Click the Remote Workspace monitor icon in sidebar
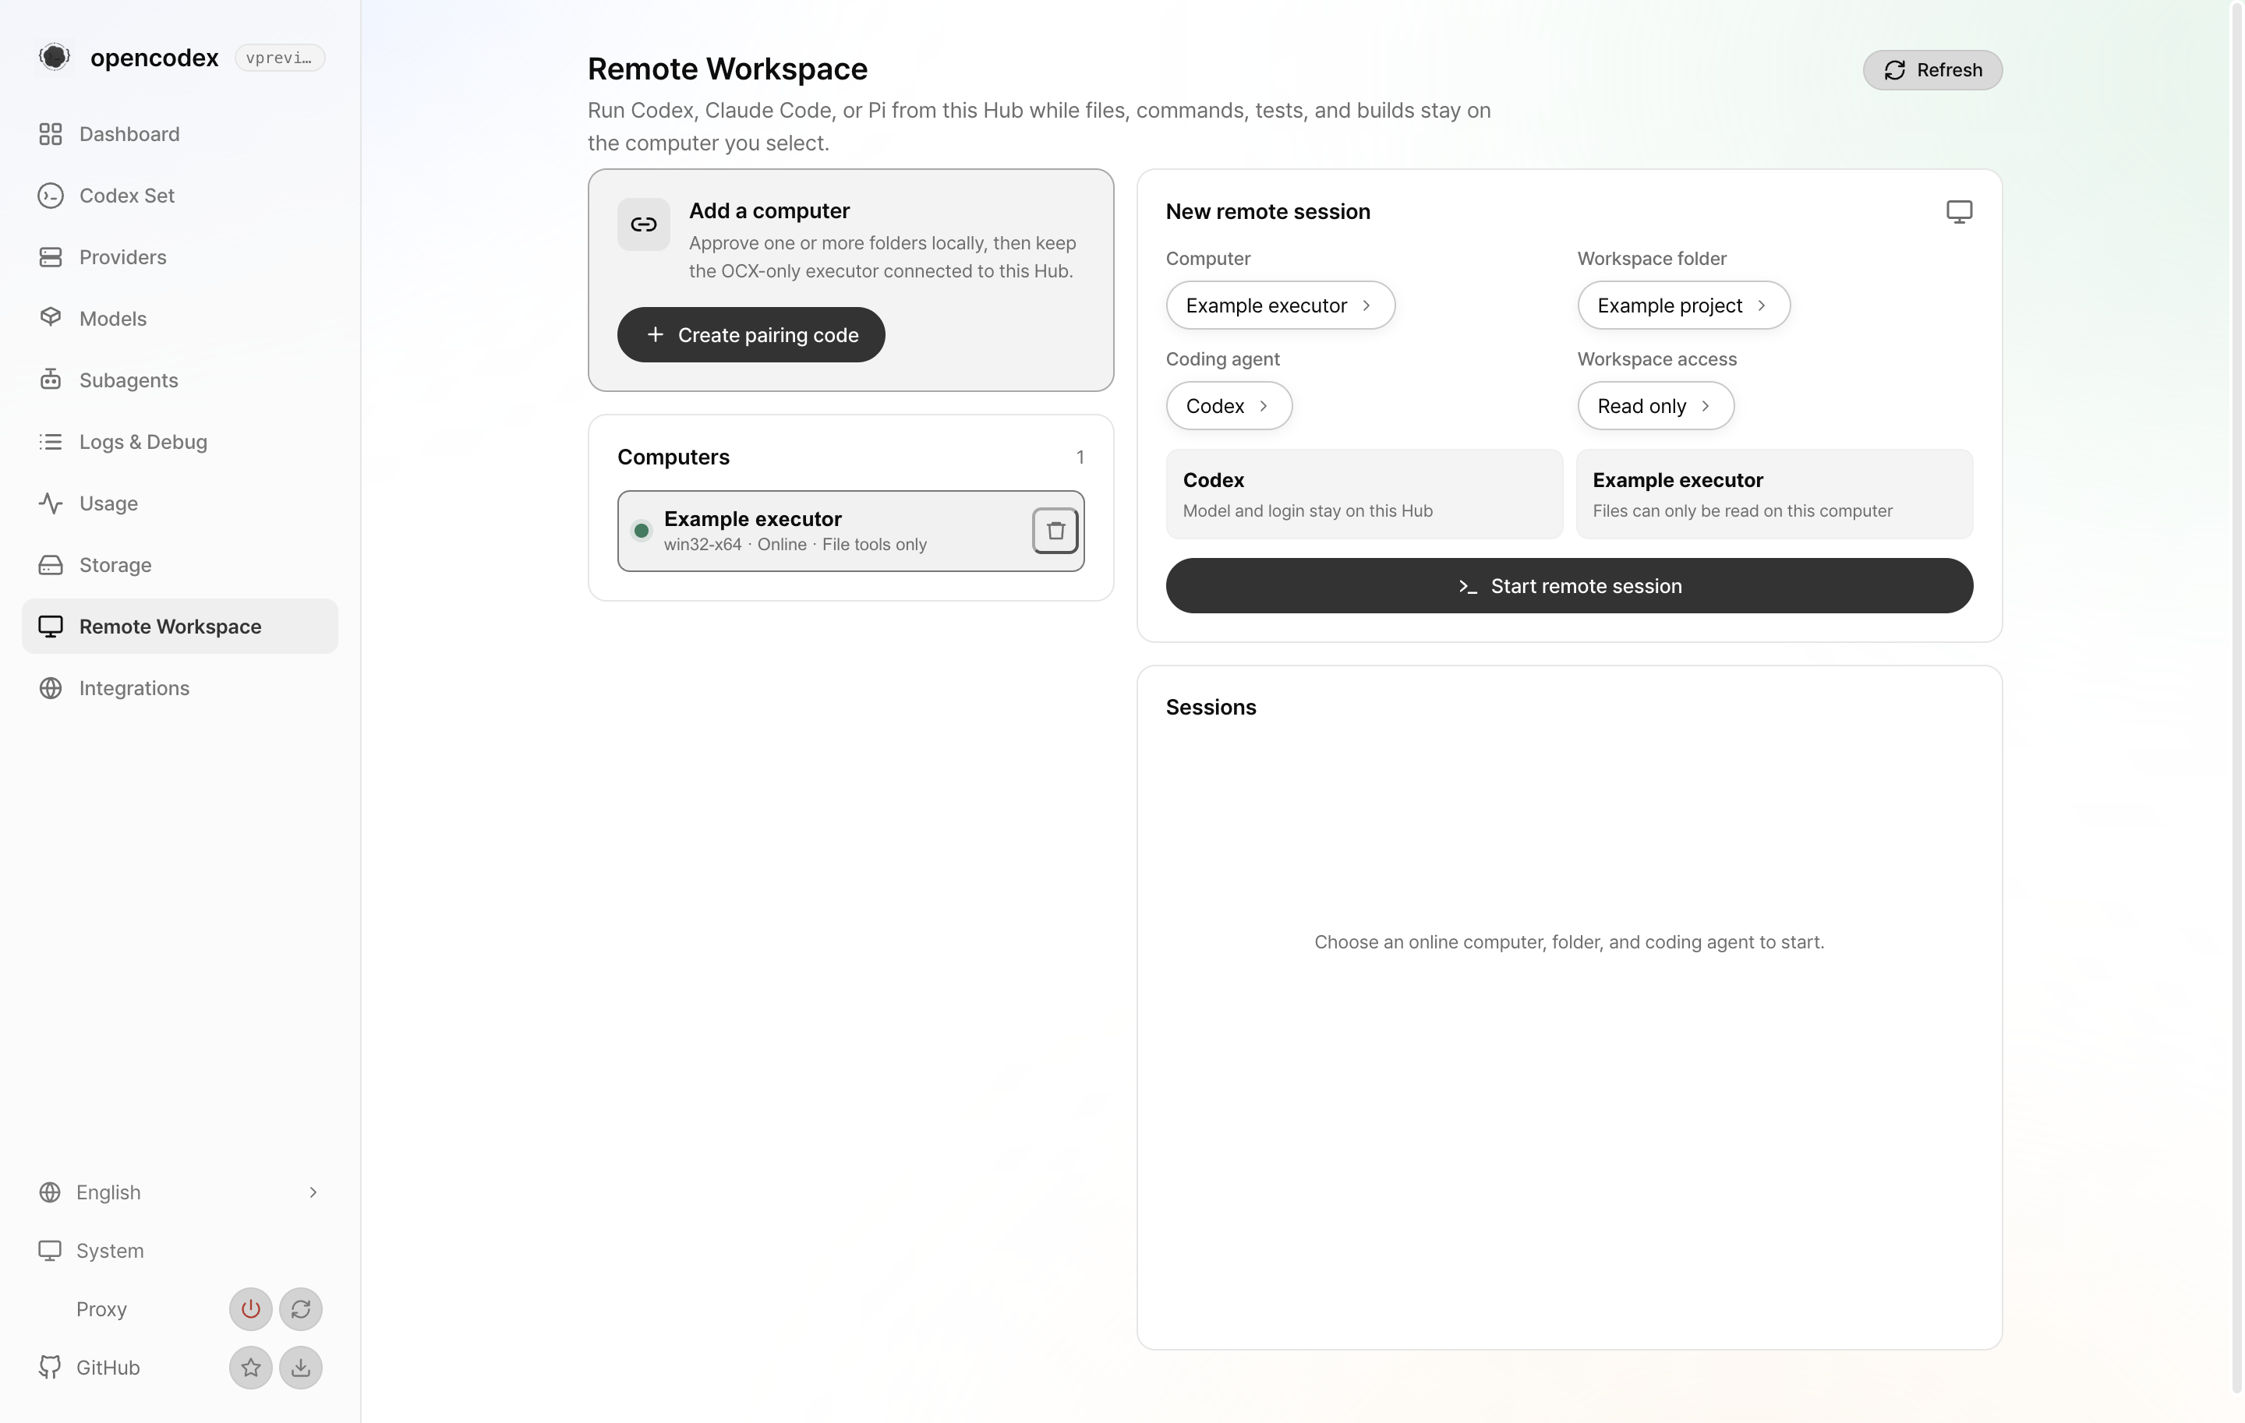 pos(51,627)
